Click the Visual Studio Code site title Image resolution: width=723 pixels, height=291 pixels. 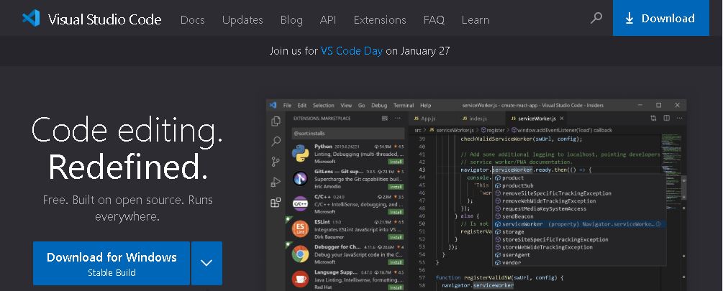tap(104, 19)
